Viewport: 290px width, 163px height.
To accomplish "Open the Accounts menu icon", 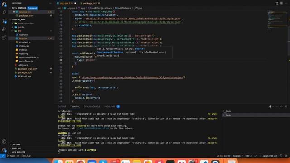I will tap(4, 142).
